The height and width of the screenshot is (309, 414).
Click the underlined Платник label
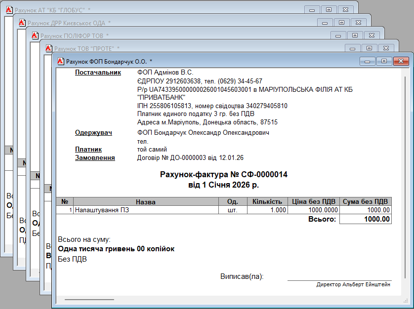88,149
